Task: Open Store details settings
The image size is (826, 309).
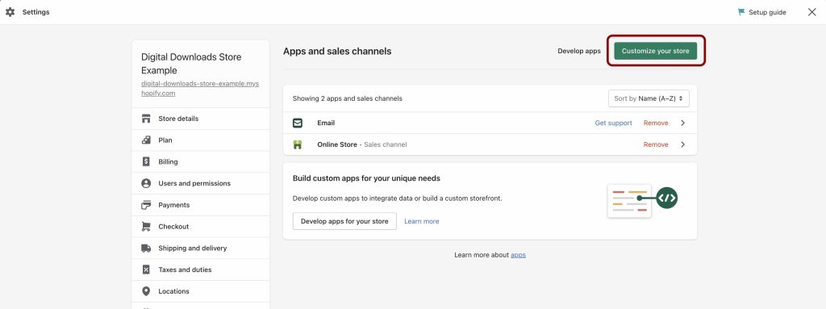Action: point(201,119)
